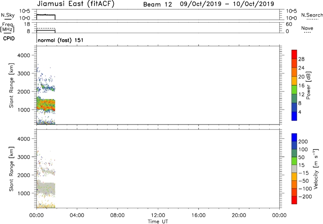Click the red top segment of the power colorbar

(x=294, y=54)
